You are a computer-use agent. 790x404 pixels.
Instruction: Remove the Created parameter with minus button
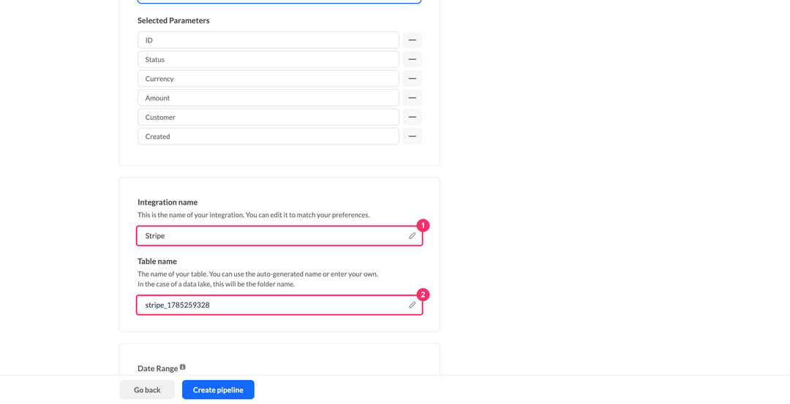(x=412, y=137)
